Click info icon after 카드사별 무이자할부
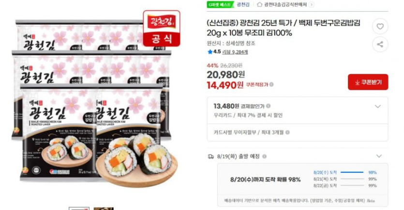Screen dimensions: 404x210 (287, 132)
